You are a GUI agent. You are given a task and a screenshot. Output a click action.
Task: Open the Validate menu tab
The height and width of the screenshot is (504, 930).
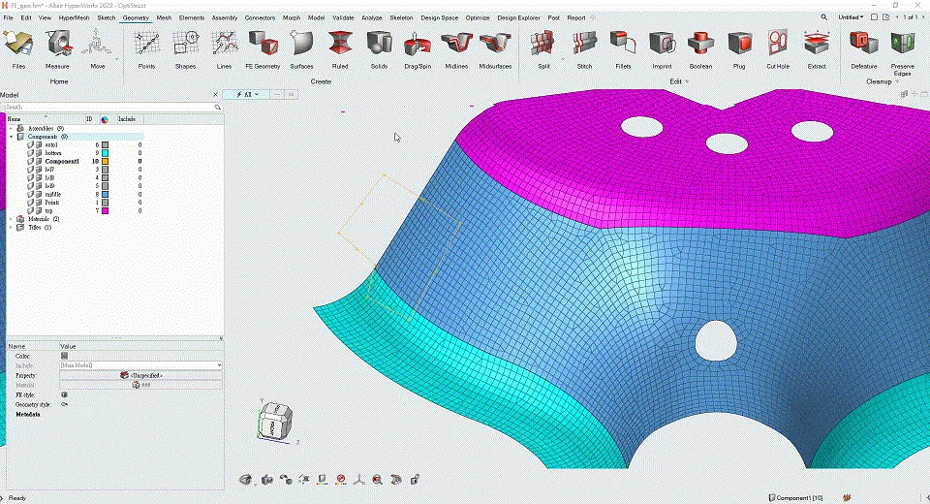[343, 17]
